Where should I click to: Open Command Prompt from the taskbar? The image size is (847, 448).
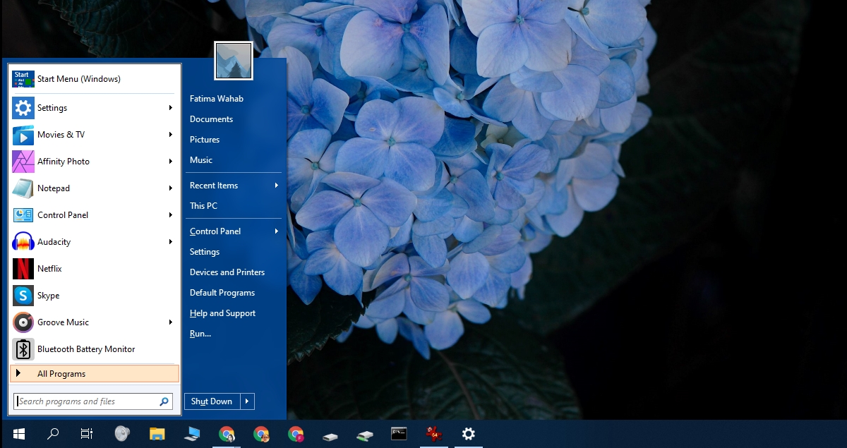click(x=399, y=434)
